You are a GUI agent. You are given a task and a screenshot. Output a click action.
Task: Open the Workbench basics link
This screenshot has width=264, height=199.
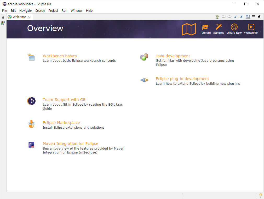click(60, 56)
